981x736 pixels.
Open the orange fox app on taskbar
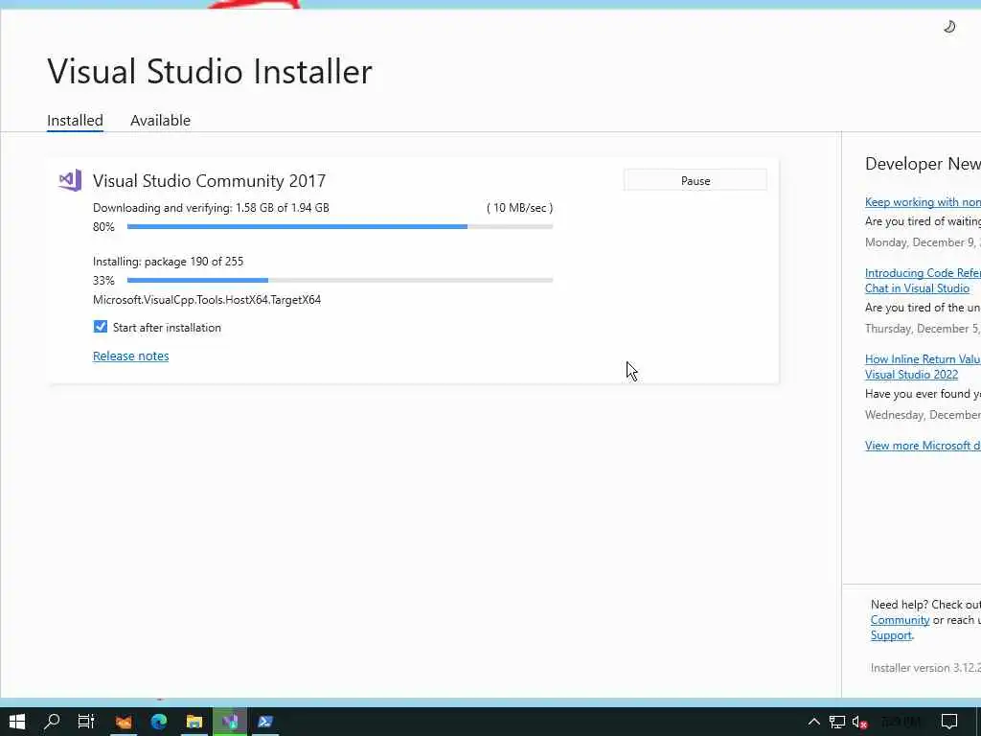point(124,722)
